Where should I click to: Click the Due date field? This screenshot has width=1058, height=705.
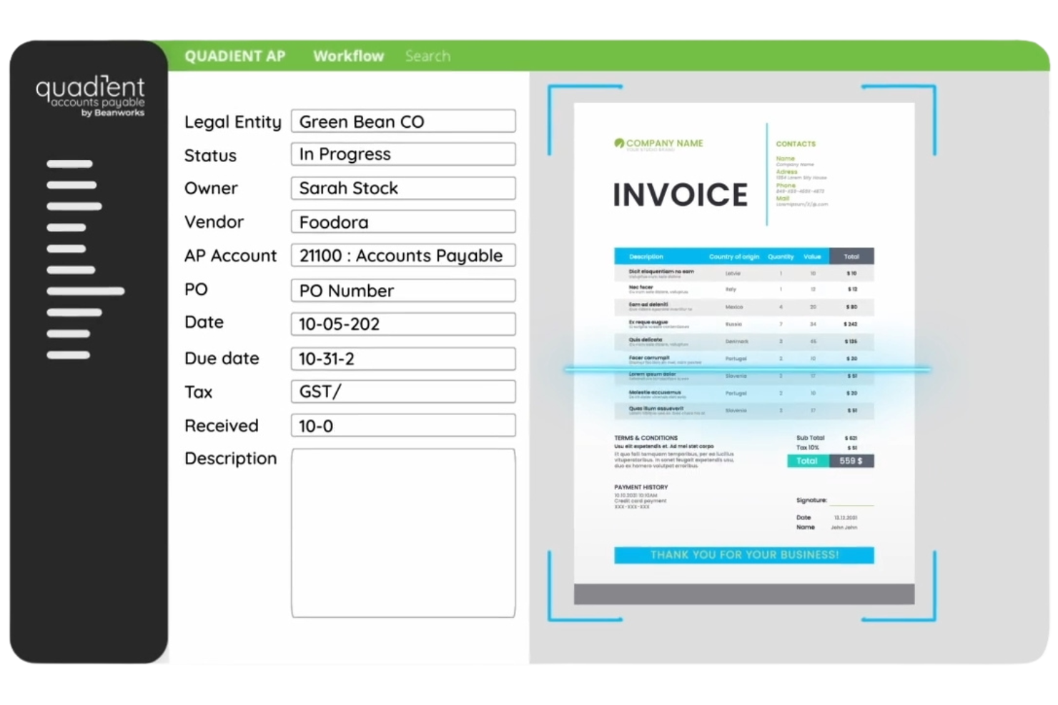click(402, 359)
